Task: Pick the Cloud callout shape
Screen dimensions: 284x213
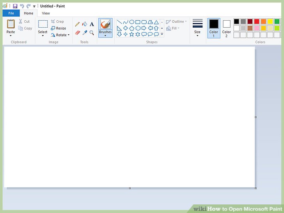Action: (x=156, y=34)
